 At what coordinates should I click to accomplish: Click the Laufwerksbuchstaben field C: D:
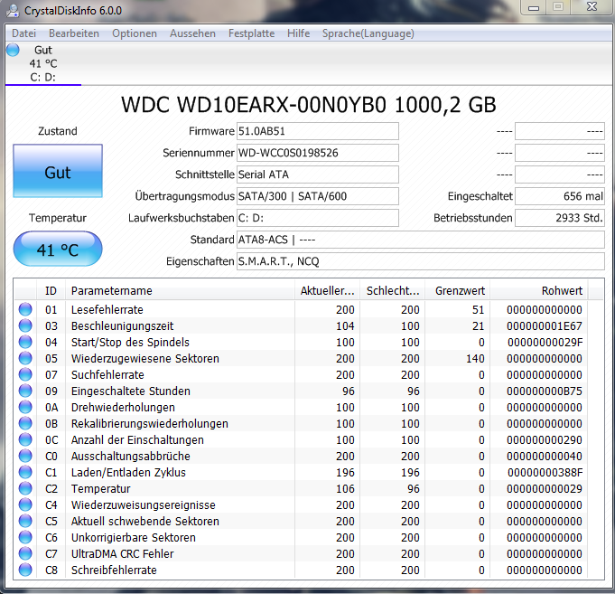click(x=318, y=218)
